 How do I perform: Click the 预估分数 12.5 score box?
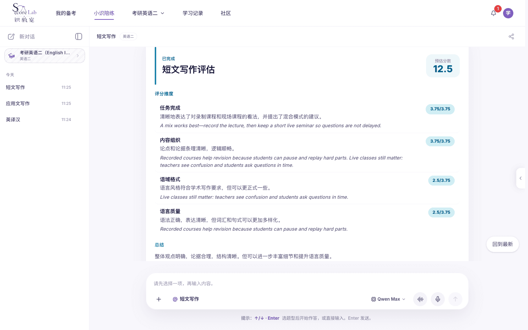[443, 66]
